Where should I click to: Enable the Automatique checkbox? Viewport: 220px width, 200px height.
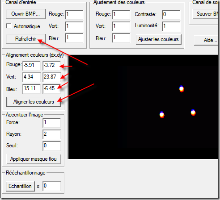click(8, 26)
